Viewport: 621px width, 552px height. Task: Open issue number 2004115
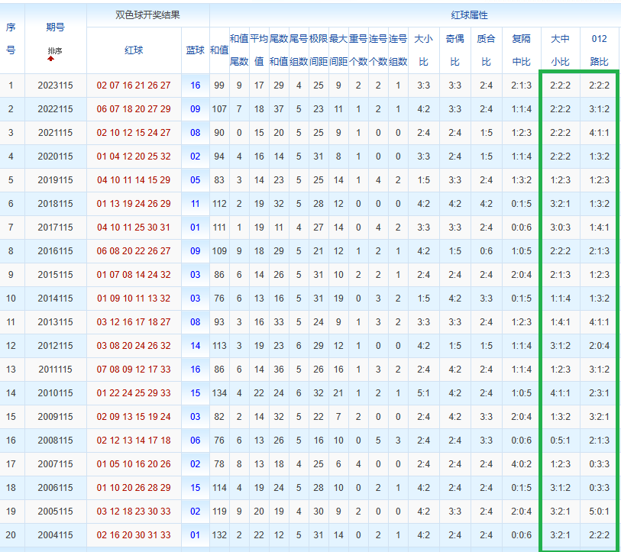[x=56, y=535]
